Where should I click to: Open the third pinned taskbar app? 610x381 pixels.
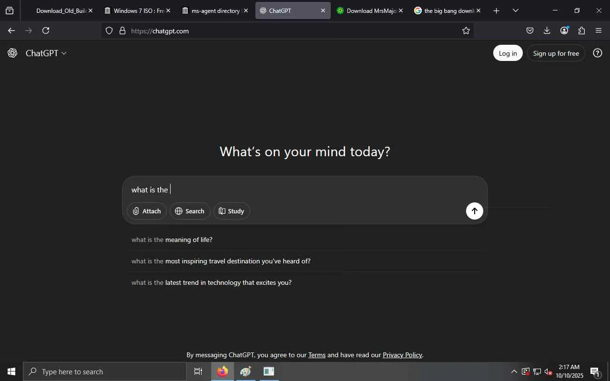(269, 371)
